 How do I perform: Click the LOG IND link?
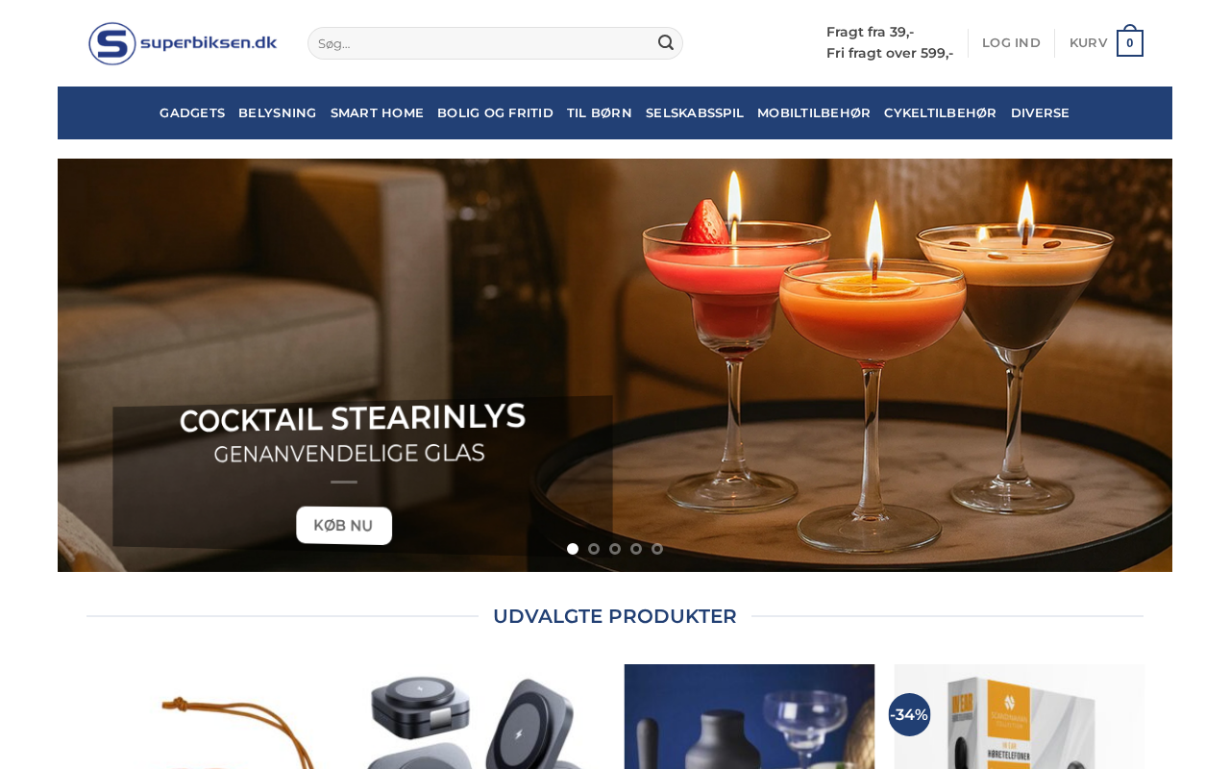(1011, 42)
